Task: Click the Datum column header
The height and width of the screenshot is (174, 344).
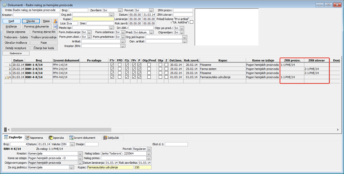Action: (18, 60)
